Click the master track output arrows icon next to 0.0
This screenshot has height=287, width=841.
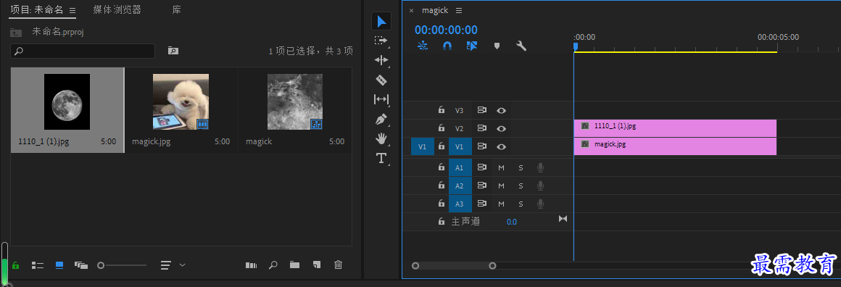[x=563, y=219]
